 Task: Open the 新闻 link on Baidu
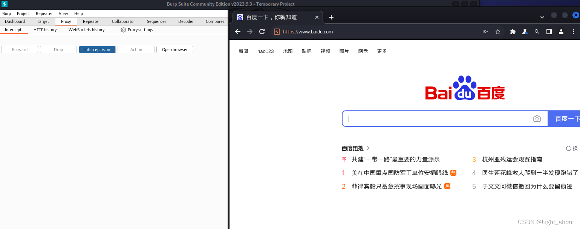[x=243, y=51]
